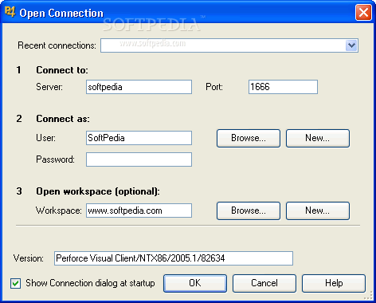The height and width of the screenshot is (303, 376).
Task: Click the 'Connect to:' heading text
Action: click(62, 70)
